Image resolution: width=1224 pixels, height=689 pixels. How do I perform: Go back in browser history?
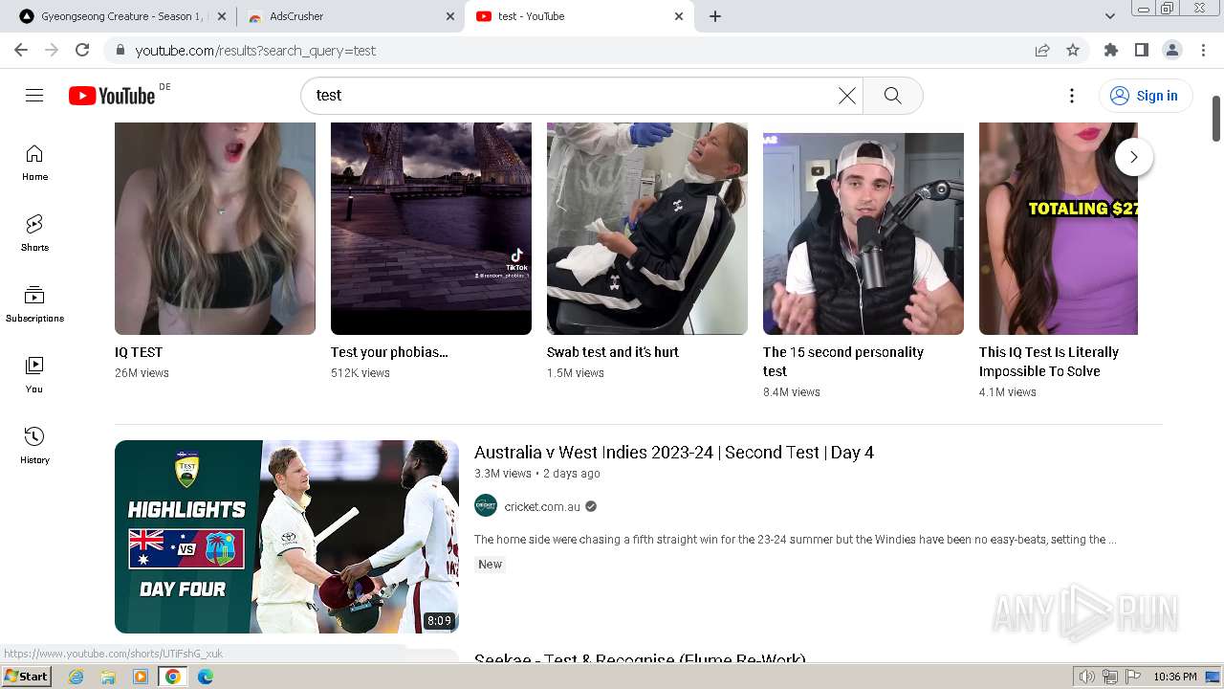(21, 50)
